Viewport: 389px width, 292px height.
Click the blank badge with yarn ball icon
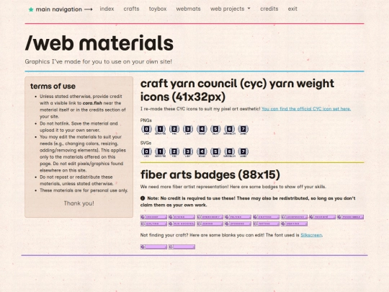[x=154, y=247]
